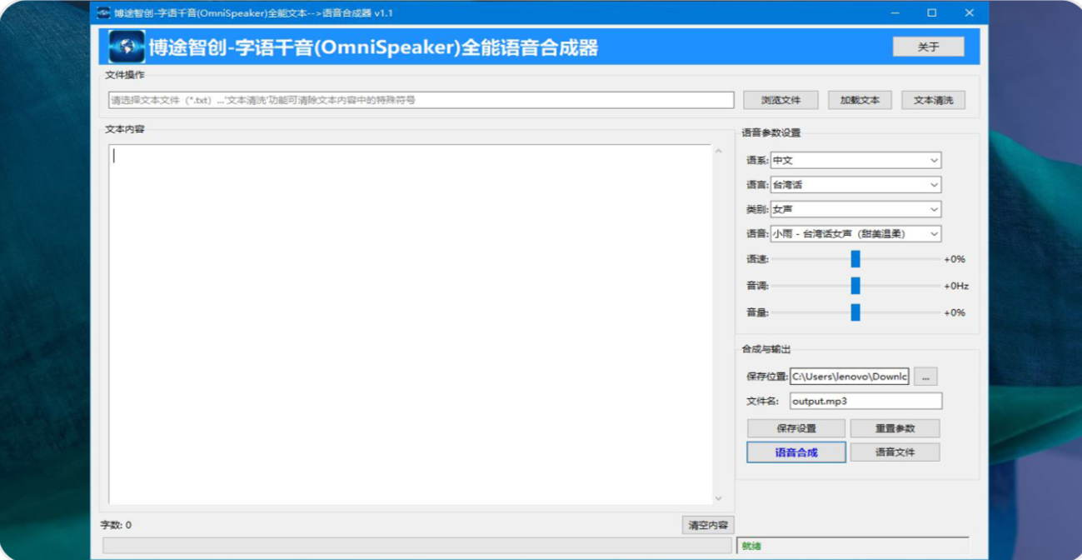Click the +0Hz pitch value label

click(x=956, y=286)
